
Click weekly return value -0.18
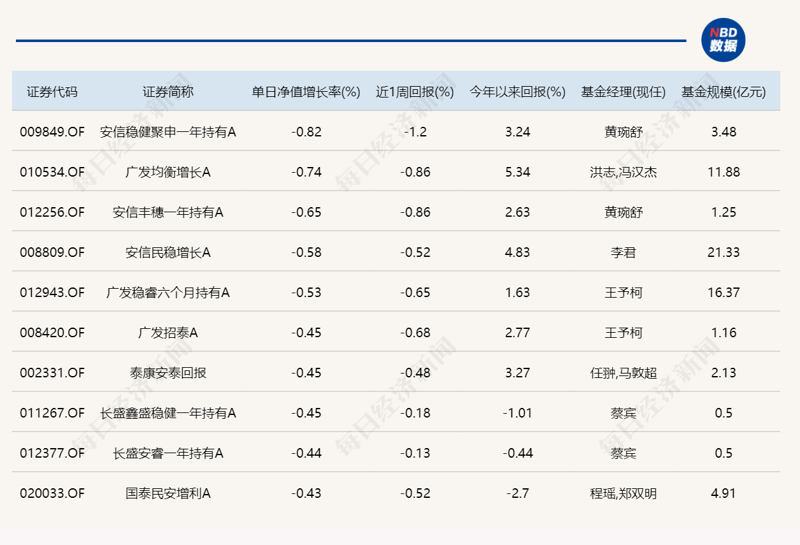point(415,413)
